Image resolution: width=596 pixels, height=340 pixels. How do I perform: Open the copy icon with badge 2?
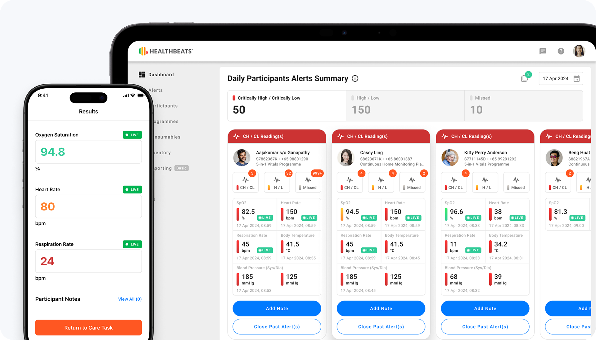[525, 78]
